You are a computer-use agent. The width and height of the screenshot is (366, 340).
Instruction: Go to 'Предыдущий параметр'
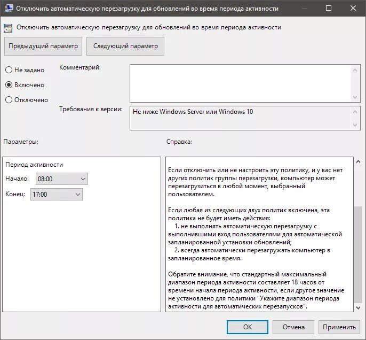tap(43, 46)
